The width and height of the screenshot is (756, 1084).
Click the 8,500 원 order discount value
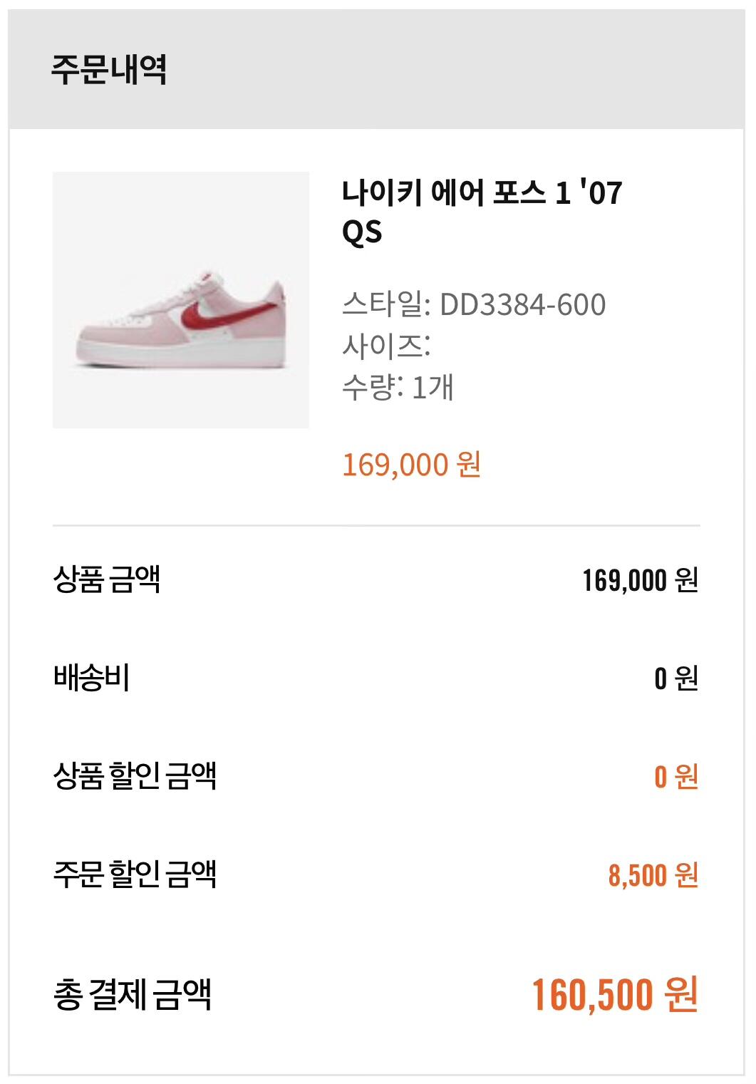pyautogui.click(x=653, y=875)
